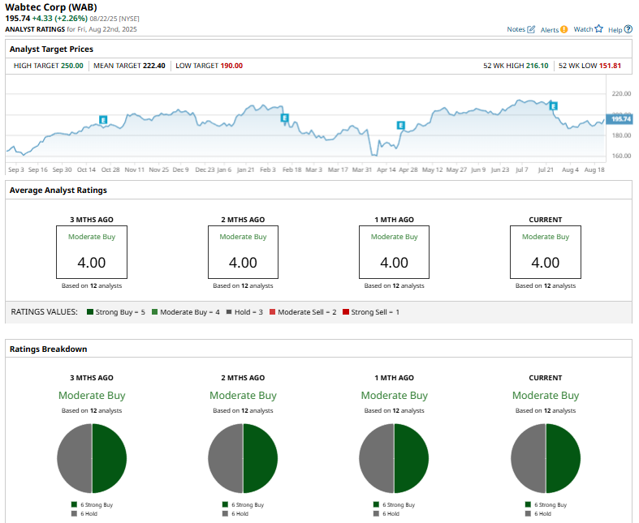Click the MEAN TARGET 222.40 value
This screenshot has width=639, height=523.
pyautogui.click(x=154, y=66)
